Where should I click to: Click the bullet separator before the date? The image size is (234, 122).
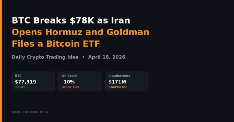pos(83,57)
